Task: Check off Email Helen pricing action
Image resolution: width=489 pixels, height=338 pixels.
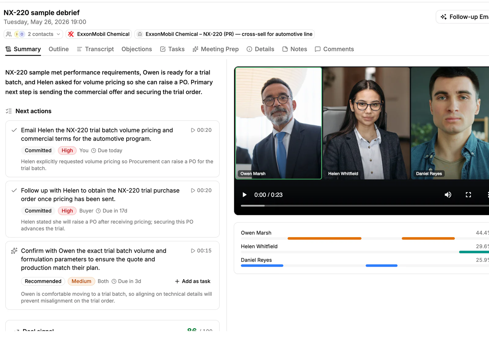Action: (x=14, y=130)
